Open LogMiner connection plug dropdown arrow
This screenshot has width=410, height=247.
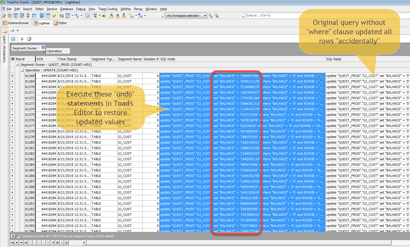tap(17, 31)
